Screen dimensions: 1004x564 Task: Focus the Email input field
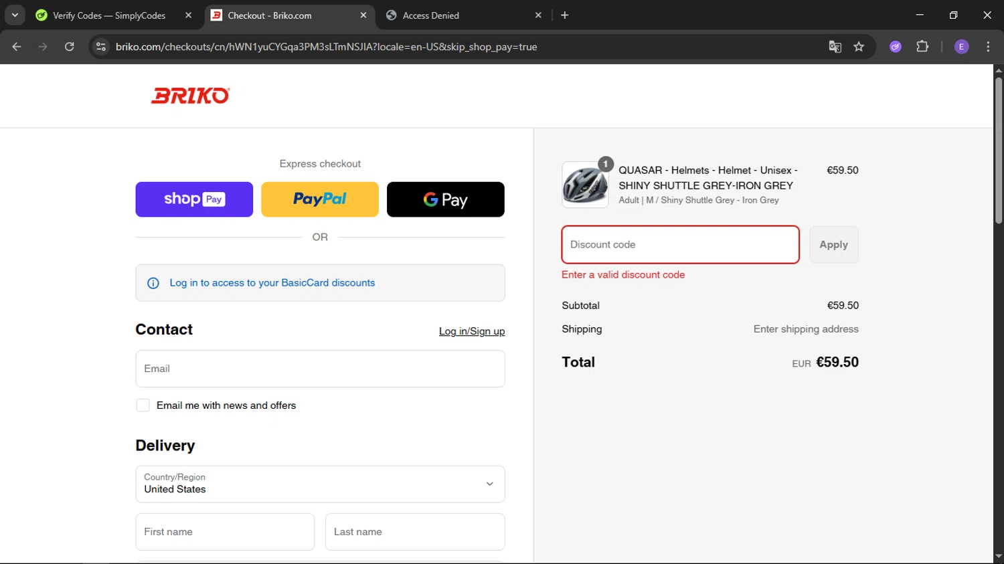click(320, 369)
